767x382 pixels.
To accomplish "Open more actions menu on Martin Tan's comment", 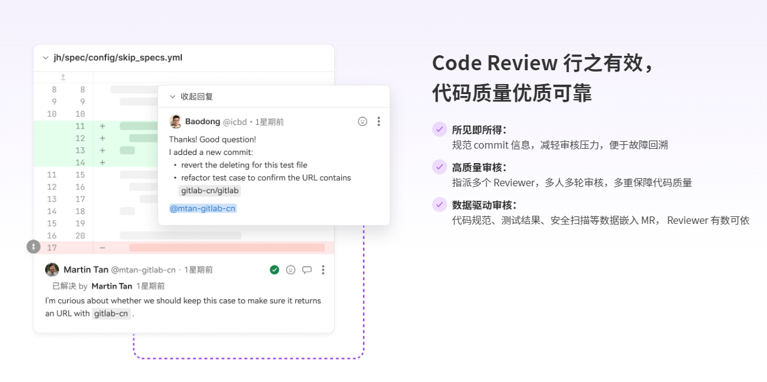I will pyautogui.click(x=323, y=270).
